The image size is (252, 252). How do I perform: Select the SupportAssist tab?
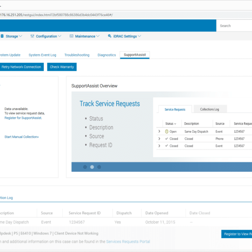point(135,55)
